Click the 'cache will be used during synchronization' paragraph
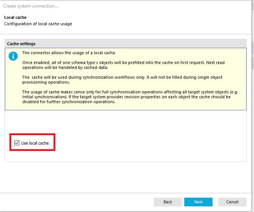254x212 pixels. 122,79
